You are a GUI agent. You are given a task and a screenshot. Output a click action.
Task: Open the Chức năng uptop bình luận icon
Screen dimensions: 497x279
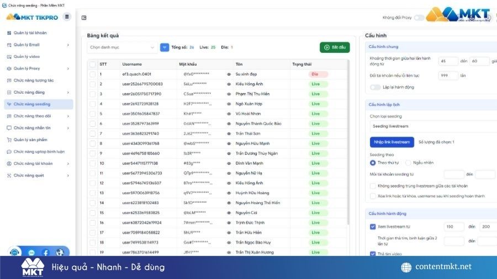coord(9,152)
